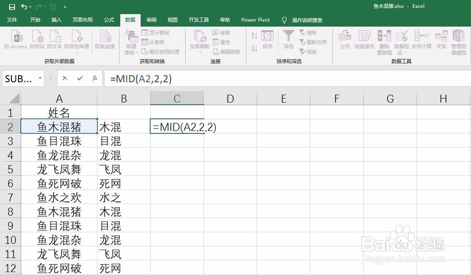Switch to the 开始 ribbon tab
Viewport: 471px width, 275px height.
(35, 20)
